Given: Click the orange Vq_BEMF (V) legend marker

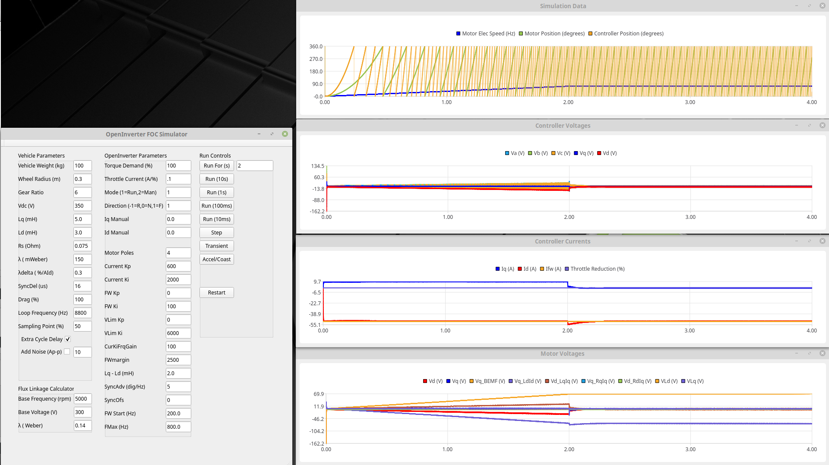Looking at the screenshot, I should (471, 381).
